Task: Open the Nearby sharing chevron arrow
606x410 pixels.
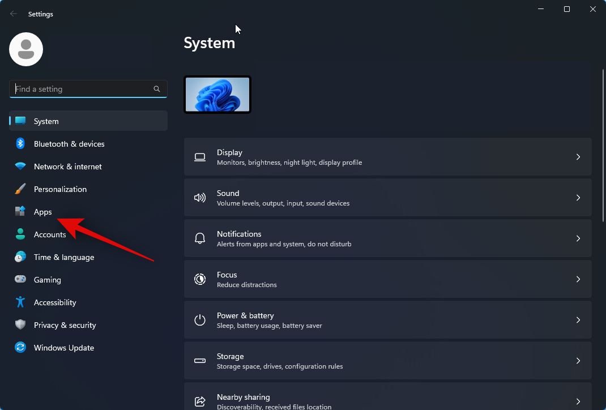Action: [x=578, y=402]
